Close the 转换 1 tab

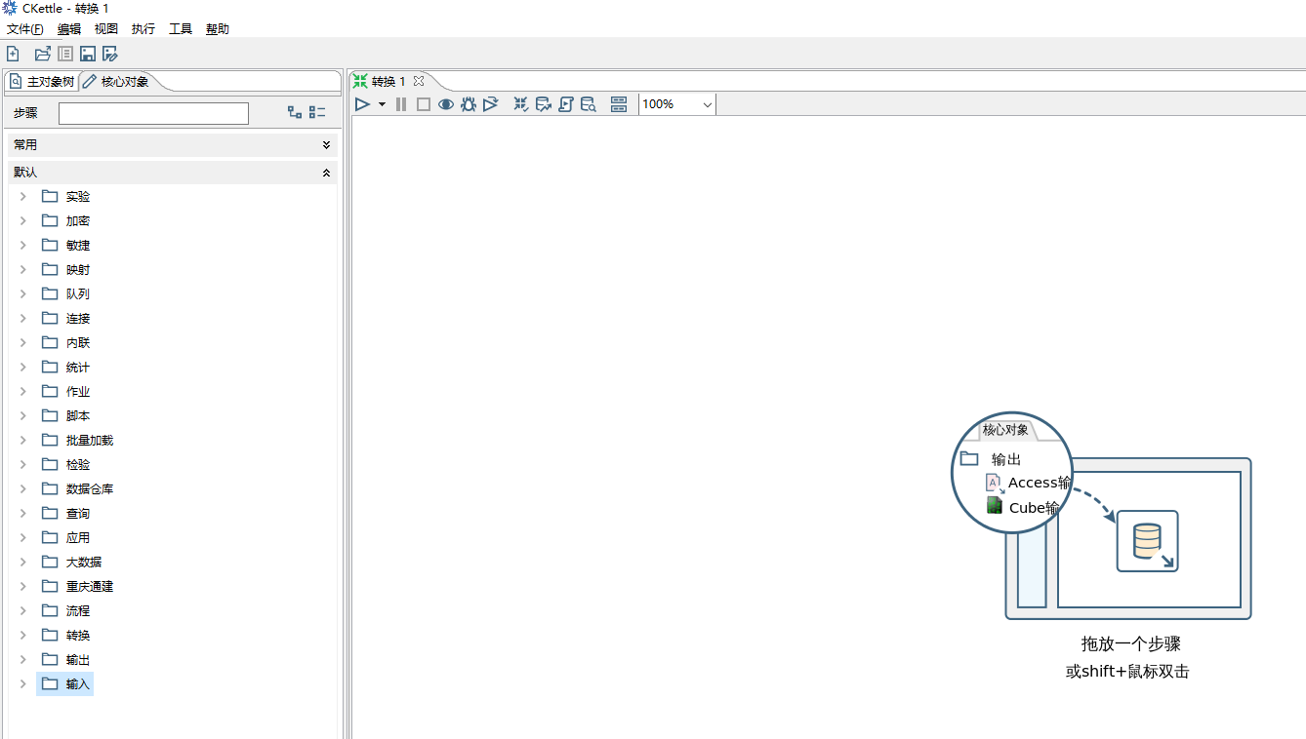coord(419,81)
